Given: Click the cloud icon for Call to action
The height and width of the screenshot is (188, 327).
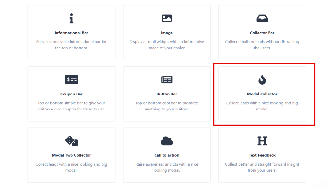Looking at the screenshot, I should coord(167,141).
